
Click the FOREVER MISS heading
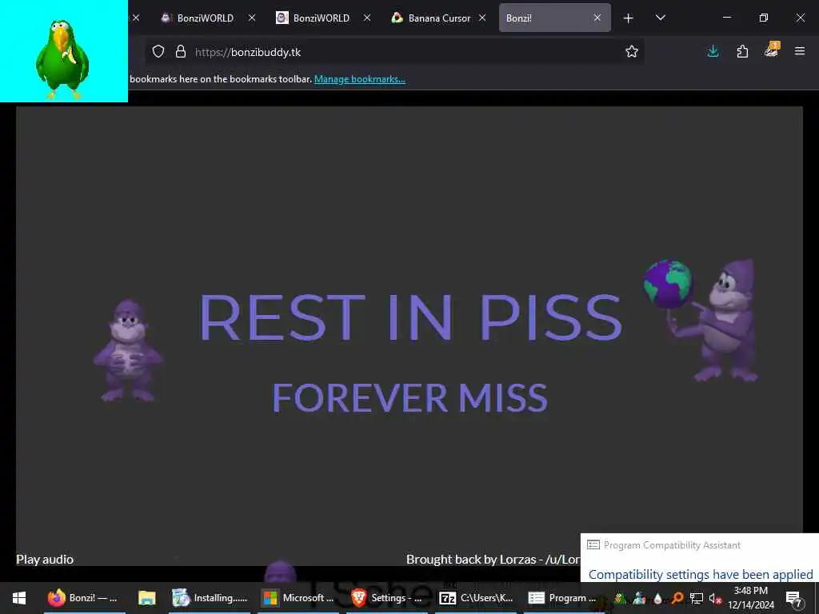tap(410, 398)
